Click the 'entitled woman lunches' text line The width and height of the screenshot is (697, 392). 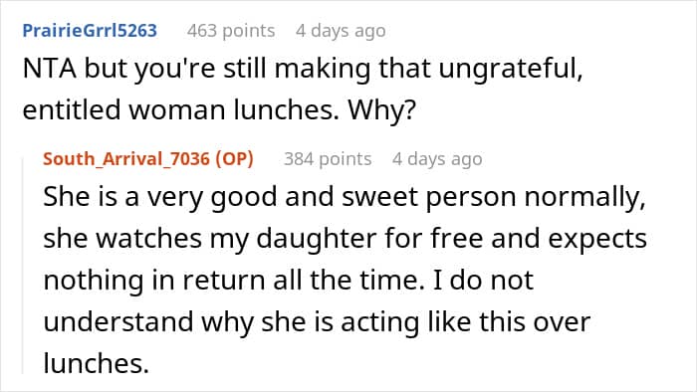click(x=219, y=110)
